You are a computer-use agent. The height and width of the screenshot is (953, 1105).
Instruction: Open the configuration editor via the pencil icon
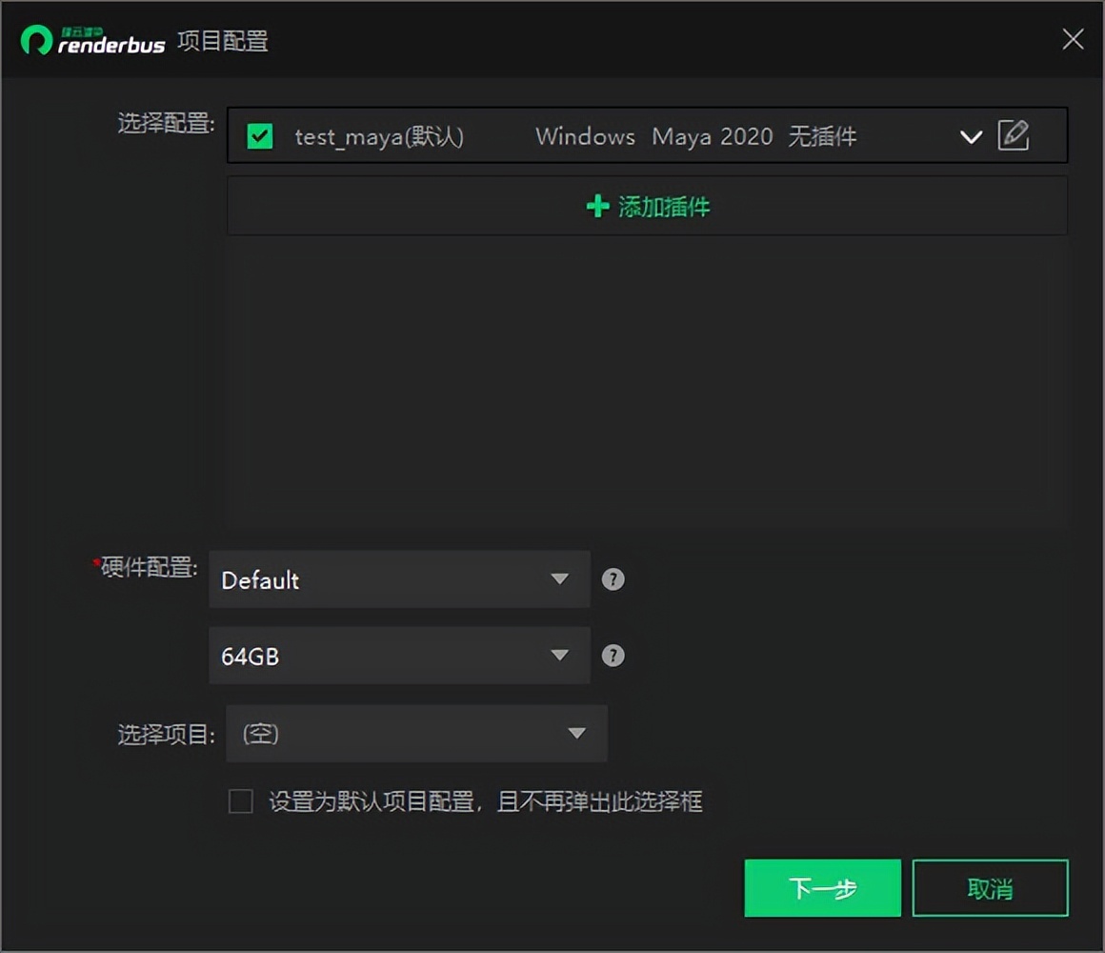tap(1015, 136)
